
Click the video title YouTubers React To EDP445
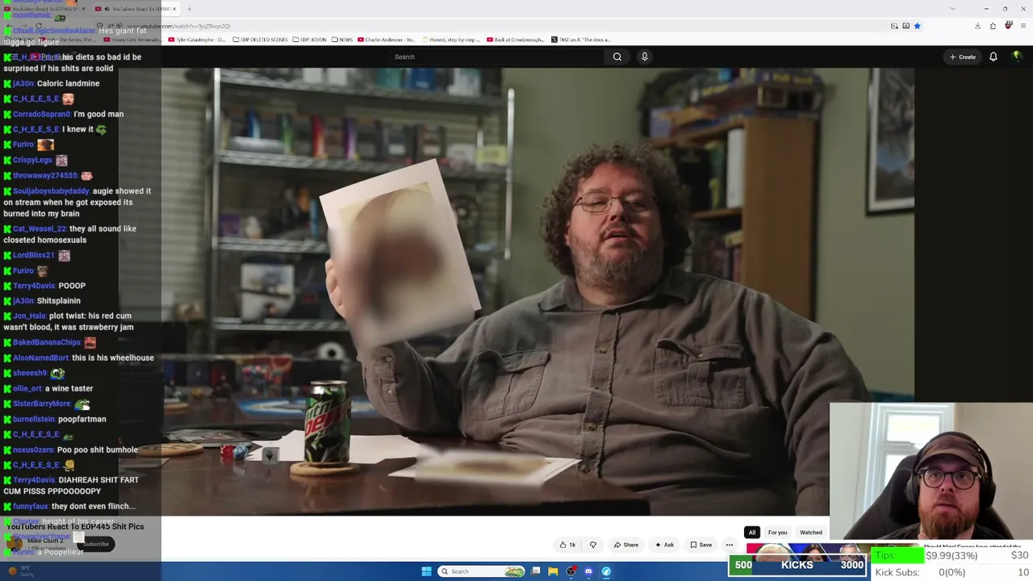[75, 526]
